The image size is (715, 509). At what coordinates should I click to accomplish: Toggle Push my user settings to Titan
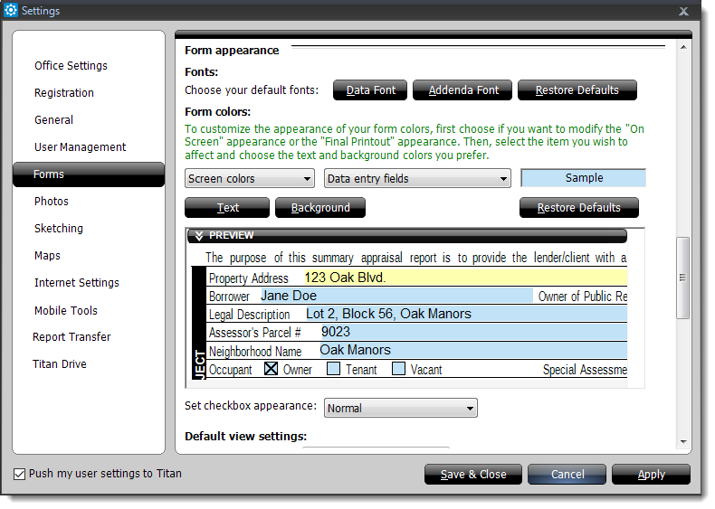(20, 474)
